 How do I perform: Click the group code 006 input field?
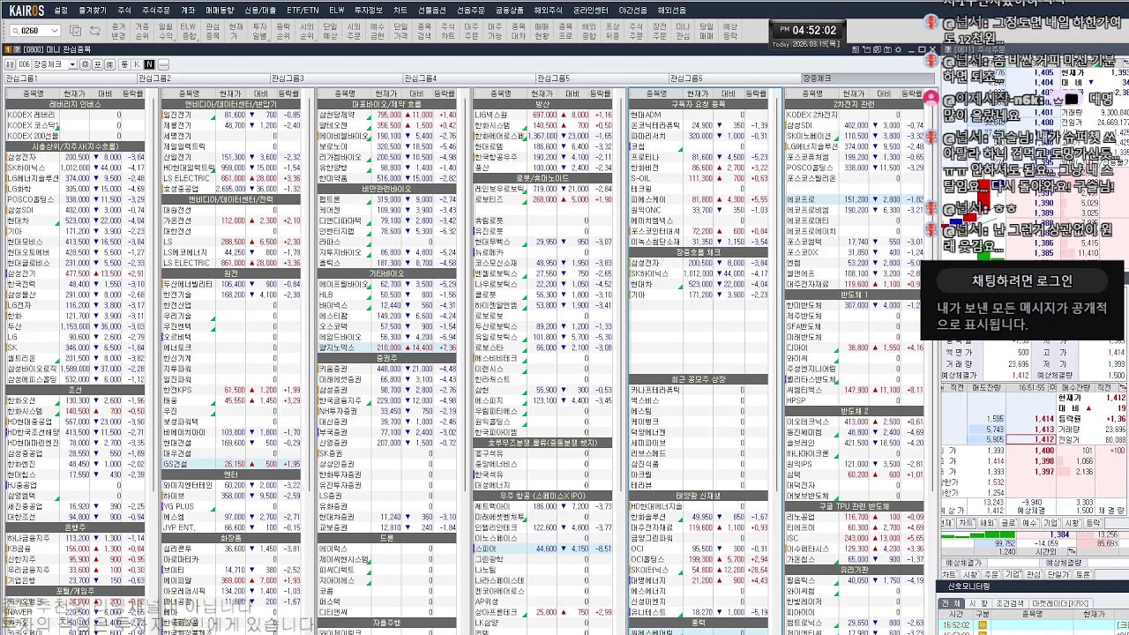click(x=23, y=64)
